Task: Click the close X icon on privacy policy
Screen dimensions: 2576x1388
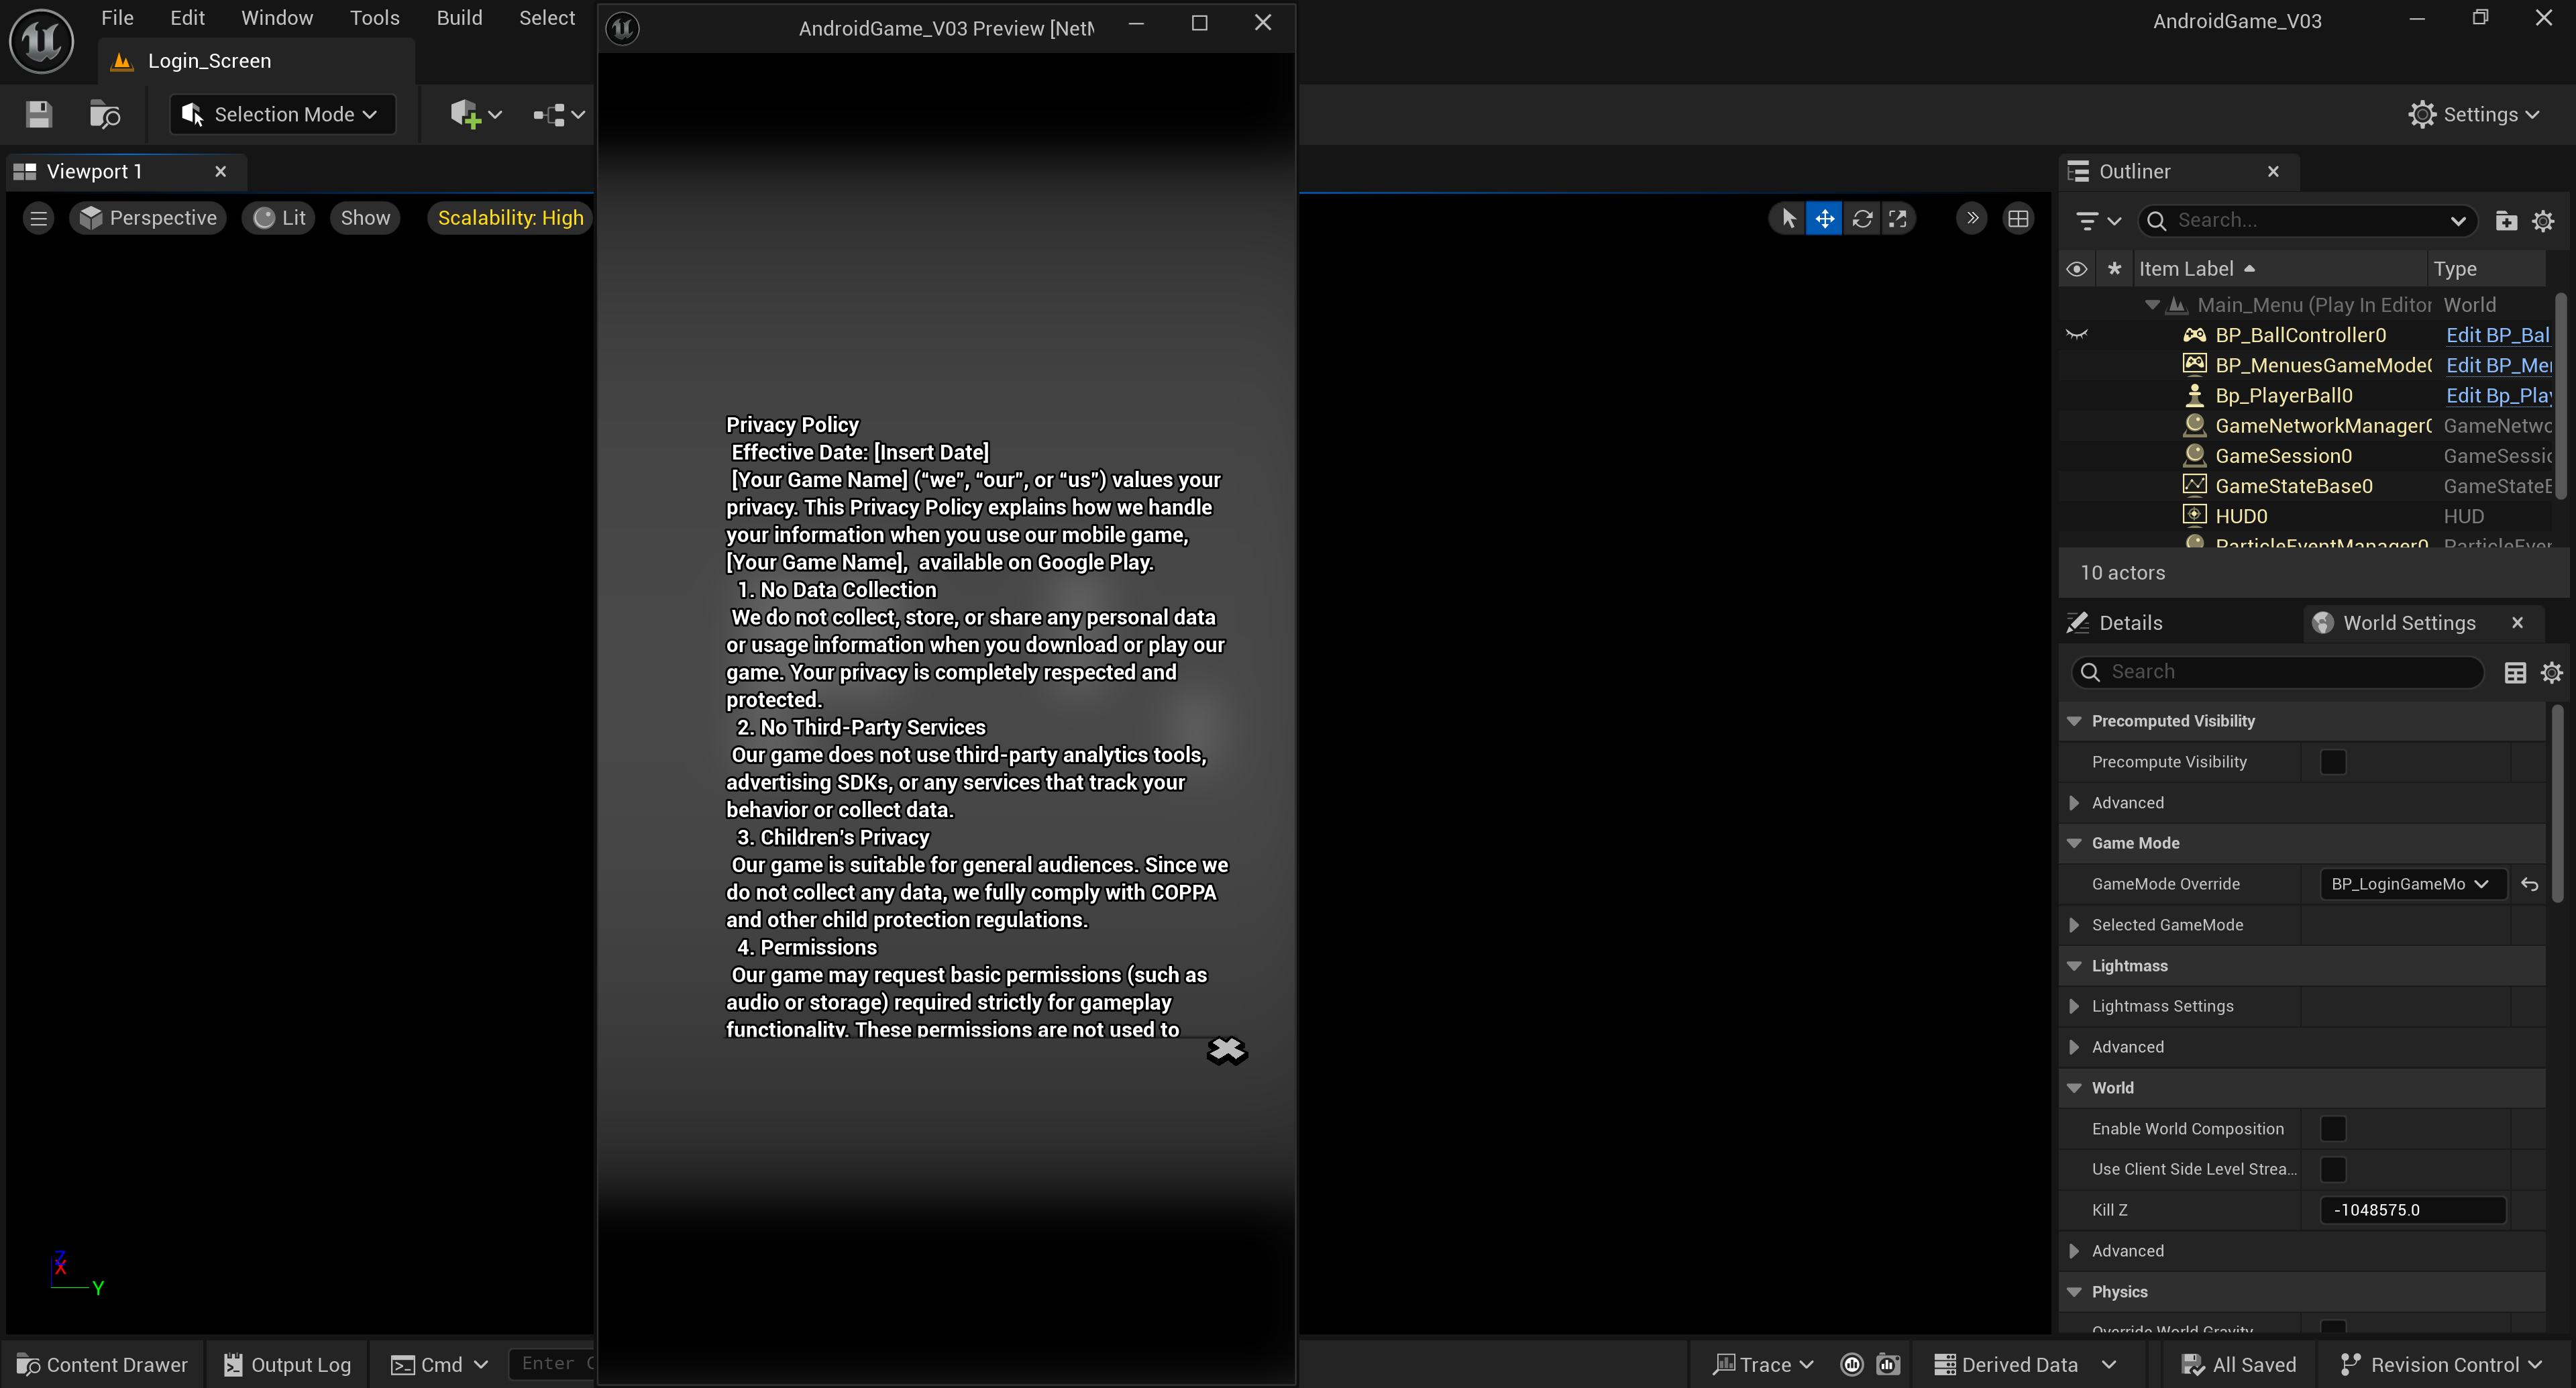Action: (x=1226, y=1050)
